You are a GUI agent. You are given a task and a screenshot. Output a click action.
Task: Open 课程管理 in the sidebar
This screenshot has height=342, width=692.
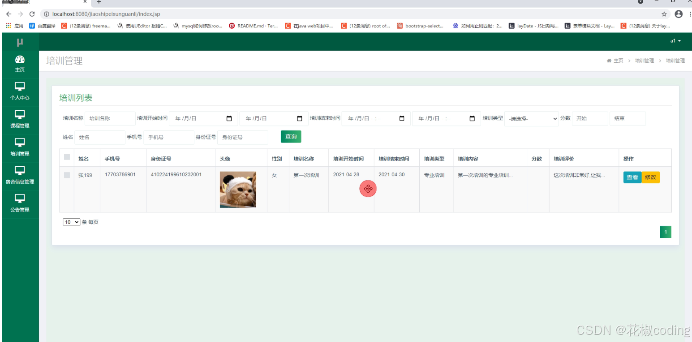pos(20,120)
